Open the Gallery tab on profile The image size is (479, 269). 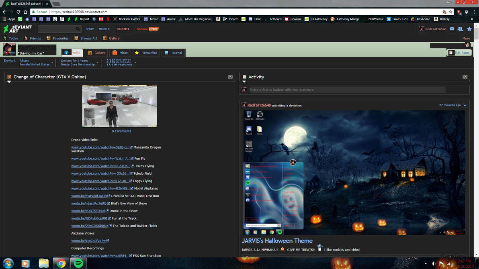click(96, 53)
